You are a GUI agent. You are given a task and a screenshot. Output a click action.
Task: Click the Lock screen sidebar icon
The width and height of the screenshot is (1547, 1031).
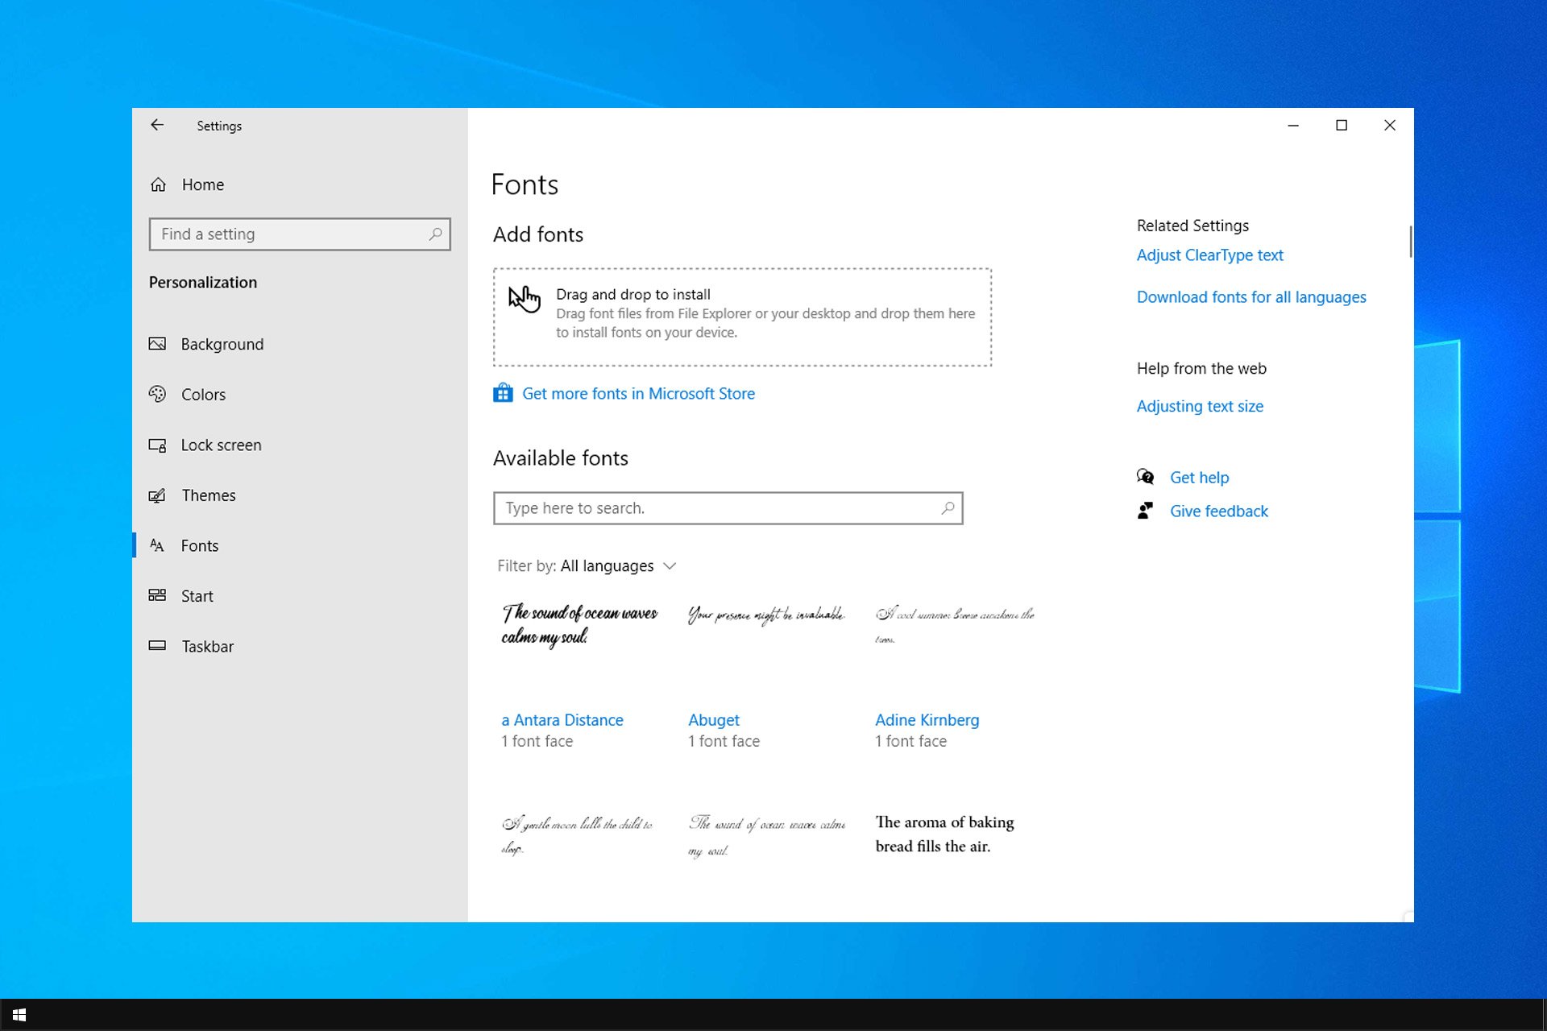(x=158, y=444)
